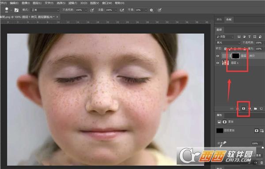The height and width of the screenshot is (169, 265).
Task: Filter layers by pixel layers icon
Action: pyautogui.click(x=239, y=37)
